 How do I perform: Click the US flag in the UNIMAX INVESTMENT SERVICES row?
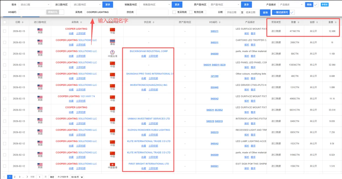point(40,120)
